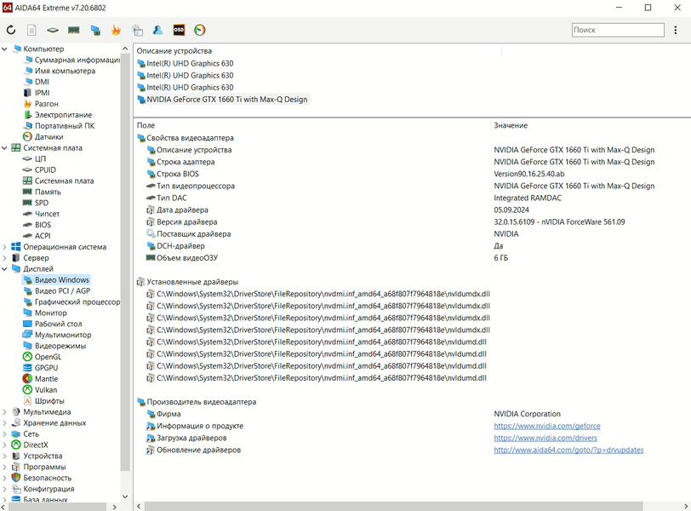This screenshot has width=691, height=511.
Task: Open the gauge benchmark toolbar icon
Action: (200, 30)
